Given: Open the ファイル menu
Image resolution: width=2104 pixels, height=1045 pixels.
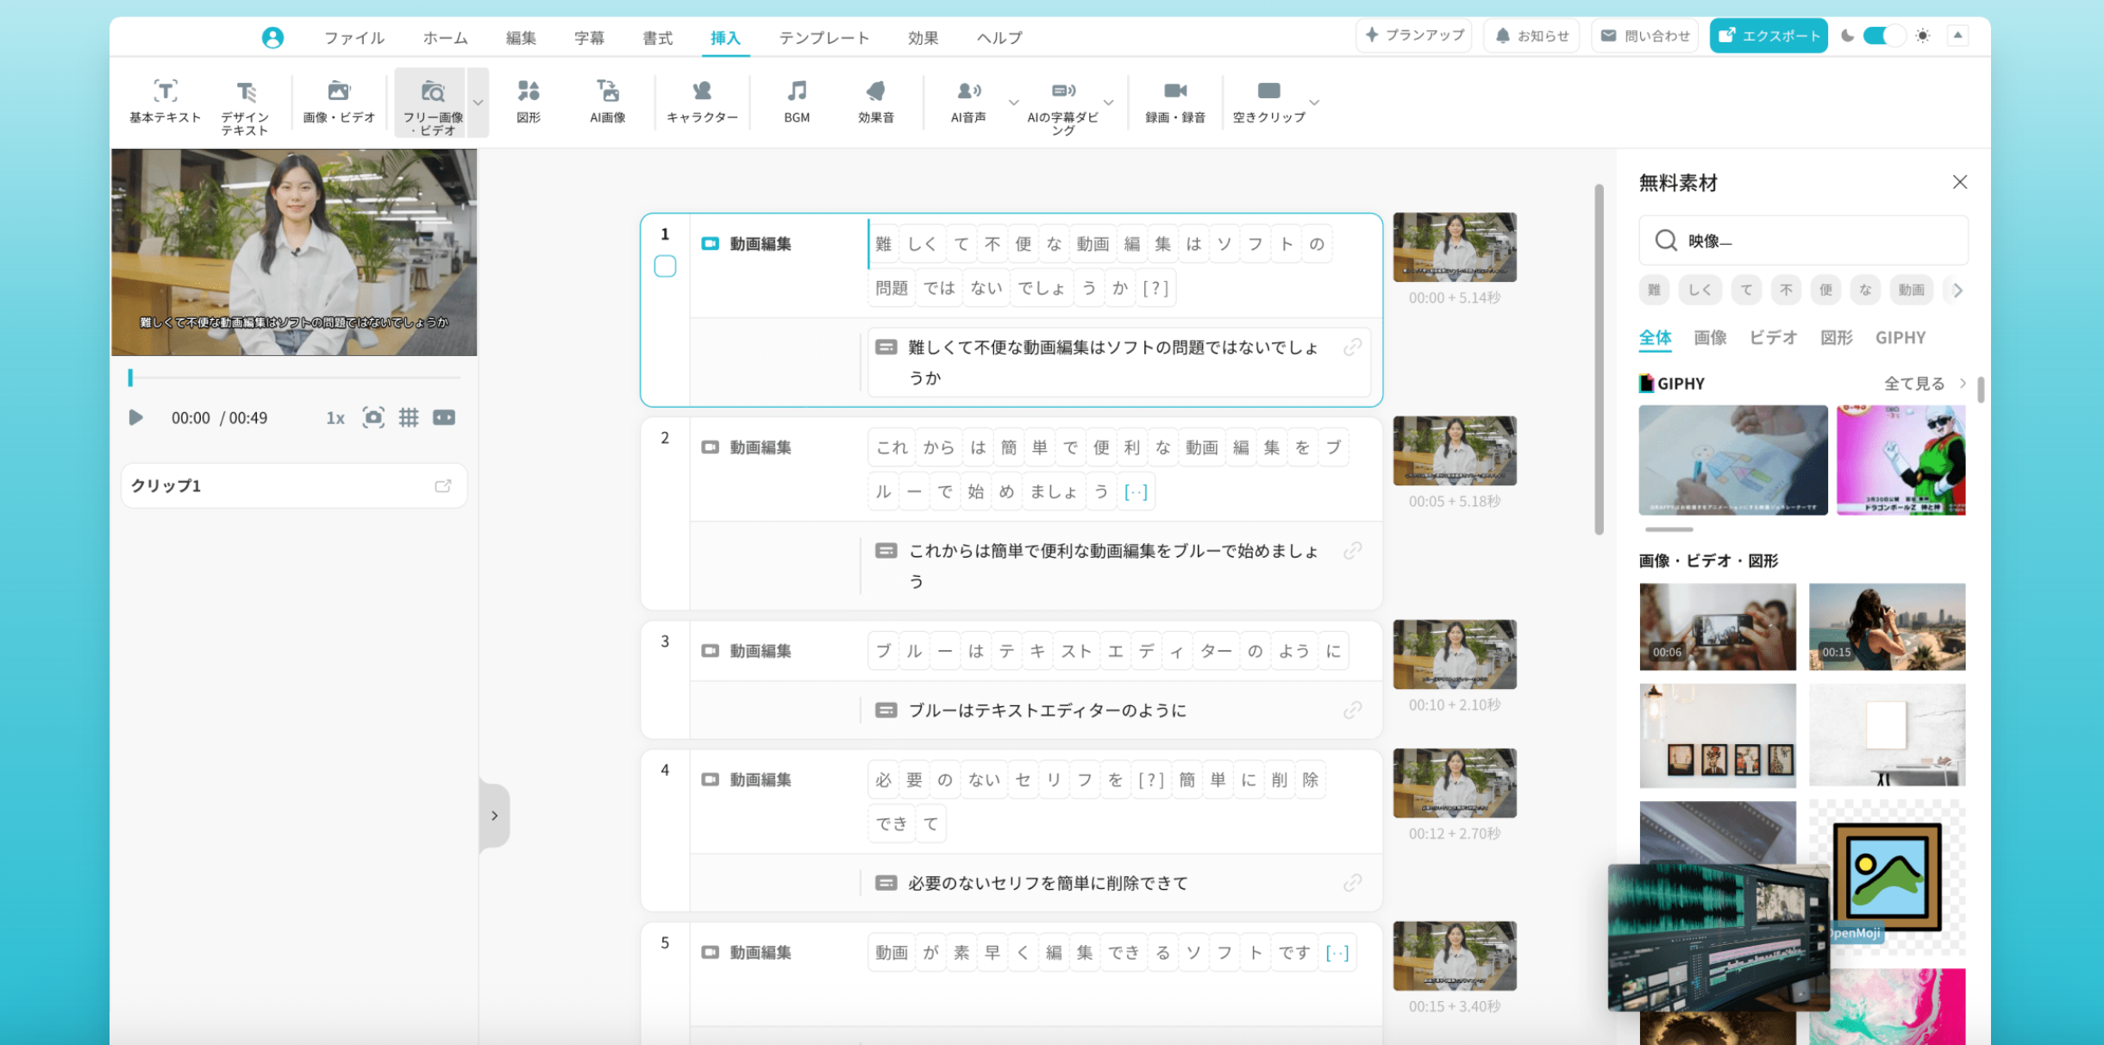Looking at the screenshot, I should [354, 37].
